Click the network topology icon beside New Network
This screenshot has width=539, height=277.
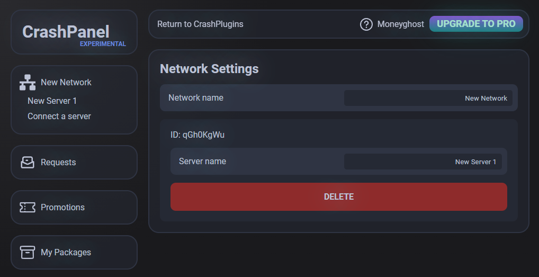28,83
